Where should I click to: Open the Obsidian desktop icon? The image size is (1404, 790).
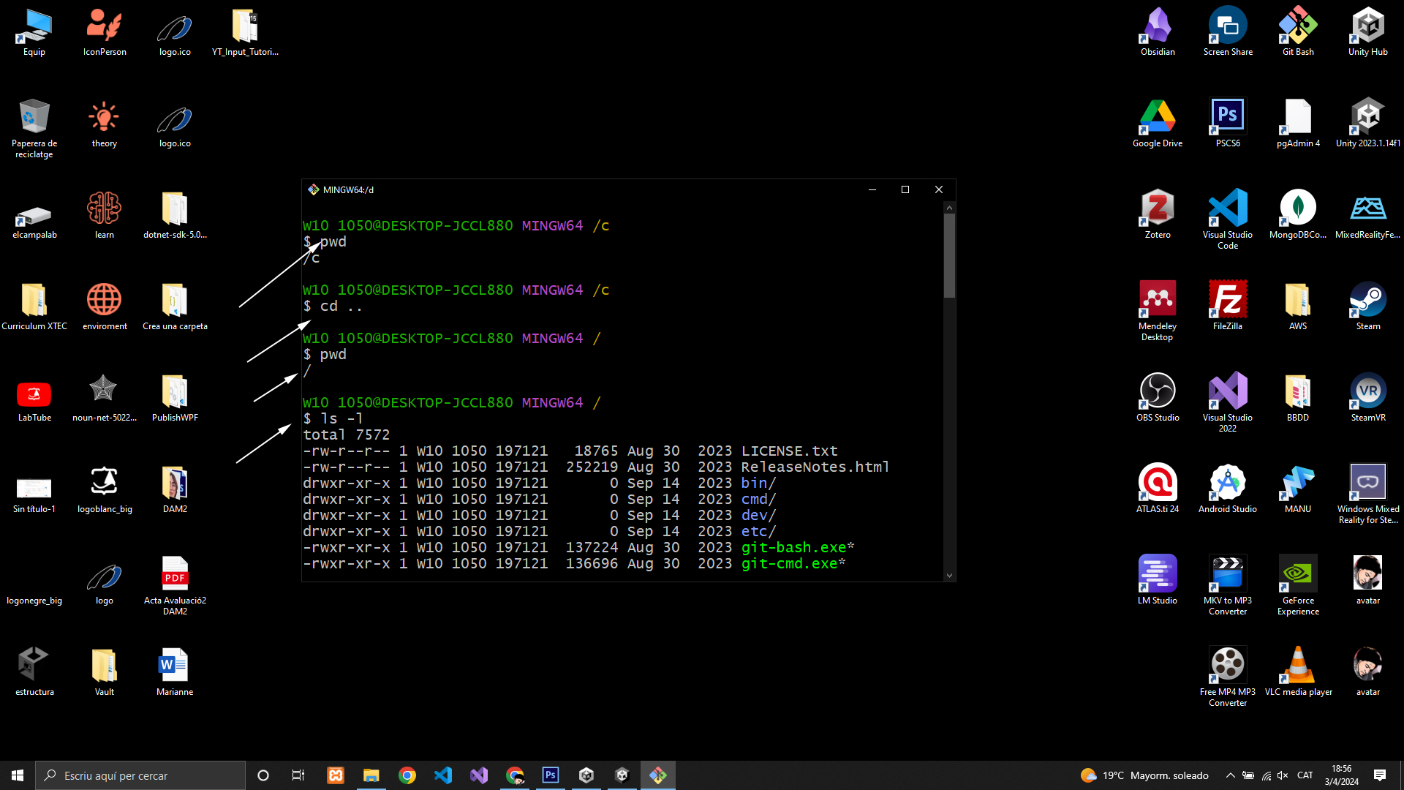(x=1158, y=26)
